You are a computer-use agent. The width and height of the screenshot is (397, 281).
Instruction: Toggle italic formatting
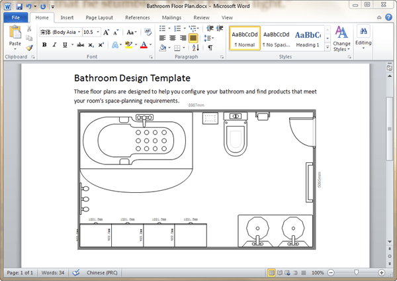[54, 44]
